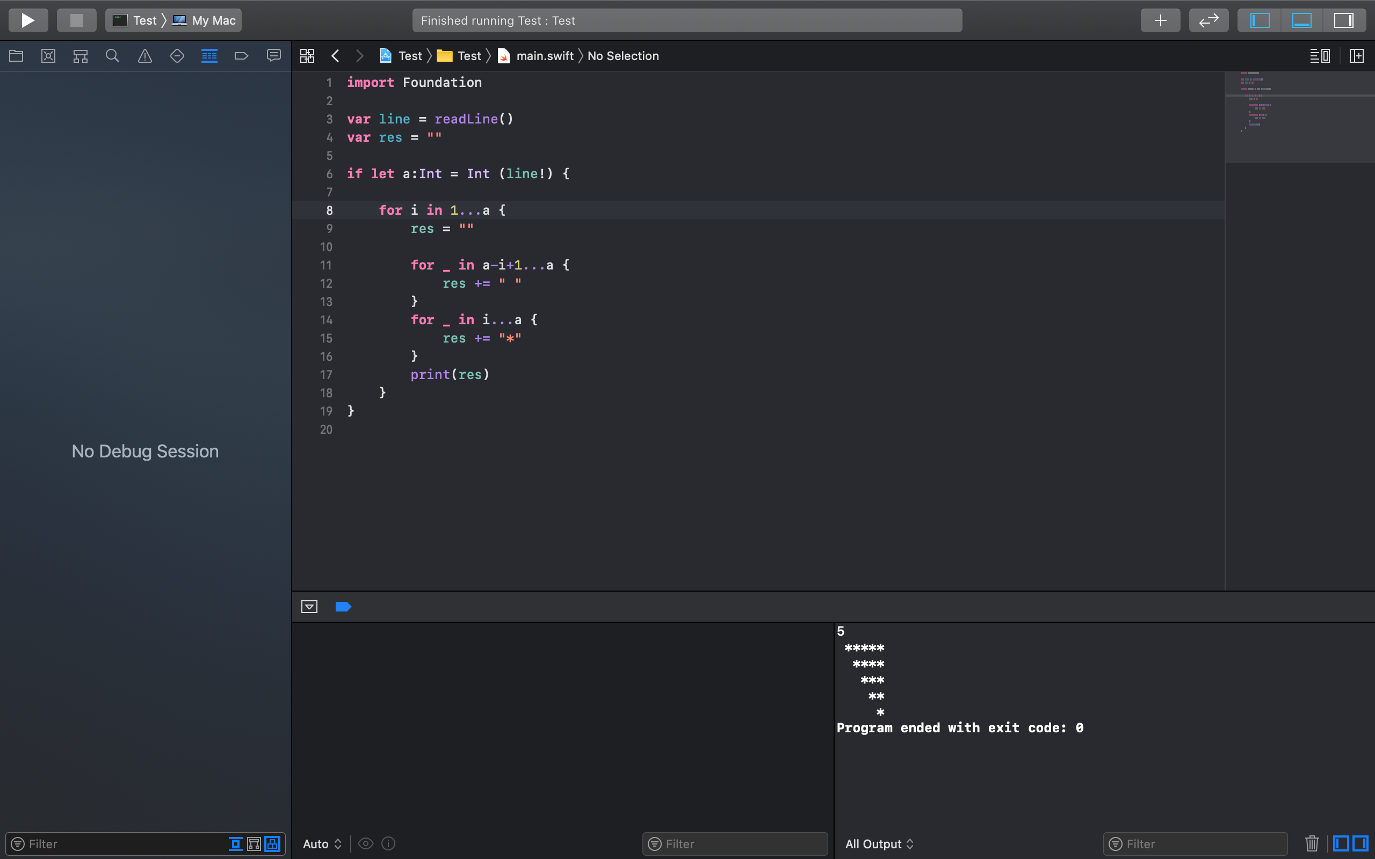Viewport: 1375px width, 859px height.
Task: Open the related items grid menu
Action: coord(307,56)
